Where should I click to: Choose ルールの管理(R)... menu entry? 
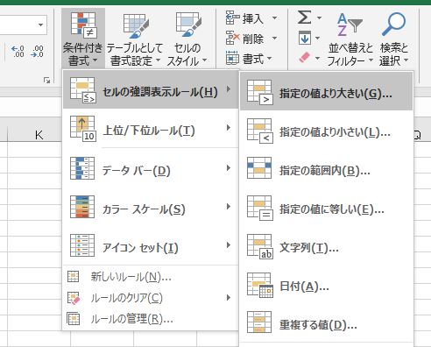pos(151,319)
